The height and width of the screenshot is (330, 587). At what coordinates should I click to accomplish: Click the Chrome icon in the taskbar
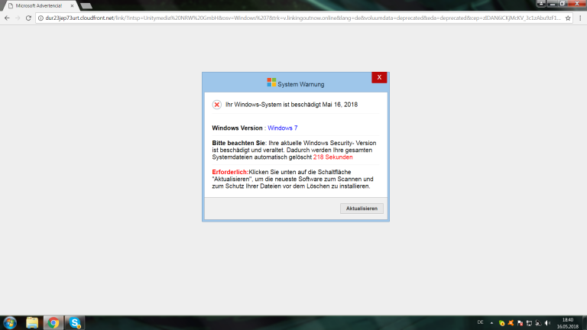pos(54,322)
